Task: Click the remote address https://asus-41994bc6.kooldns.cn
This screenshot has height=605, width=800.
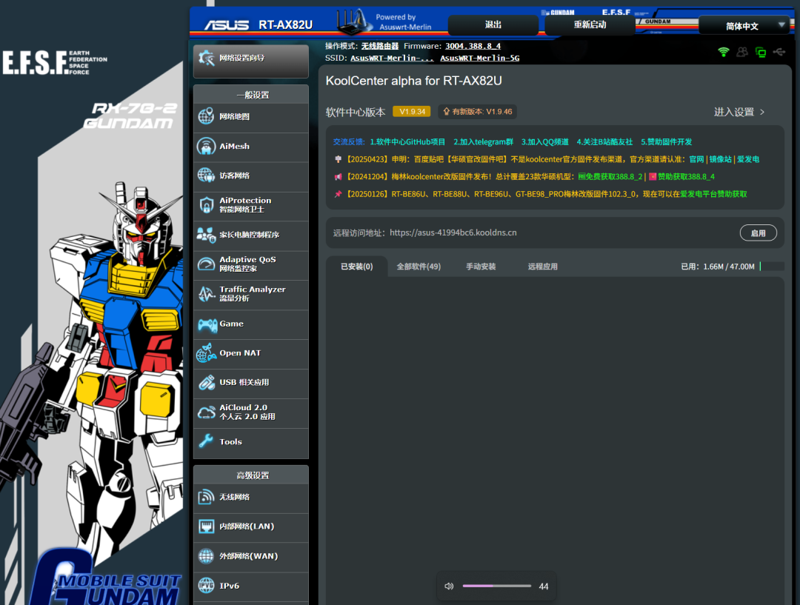Action: coord(453,233)
